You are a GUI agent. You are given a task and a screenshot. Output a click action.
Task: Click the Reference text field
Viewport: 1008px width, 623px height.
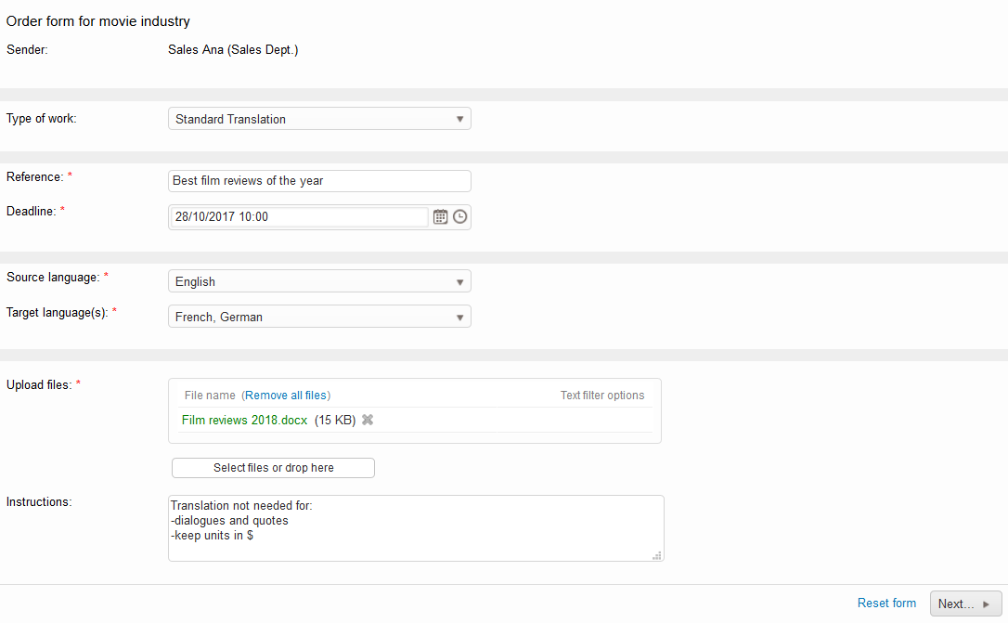(x=319, y=181)
